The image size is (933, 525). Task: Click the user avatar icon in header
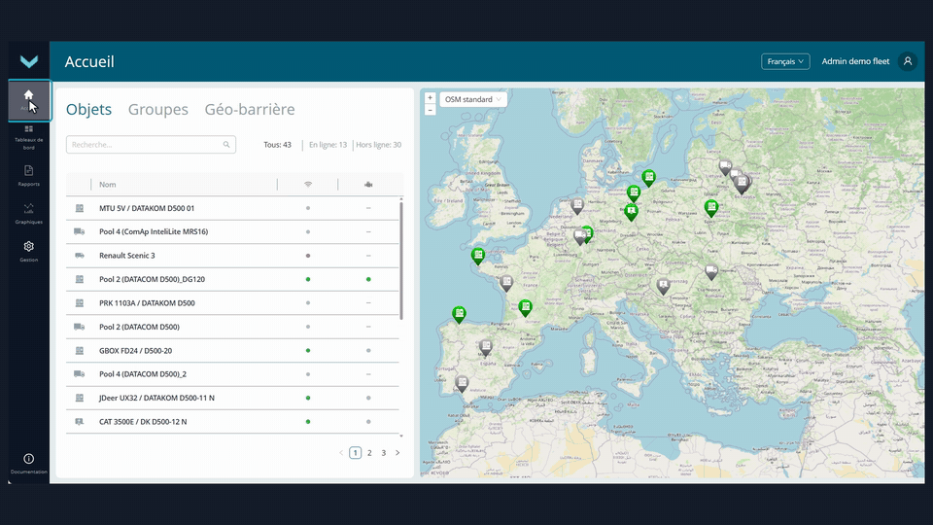[x=908, y=61]
